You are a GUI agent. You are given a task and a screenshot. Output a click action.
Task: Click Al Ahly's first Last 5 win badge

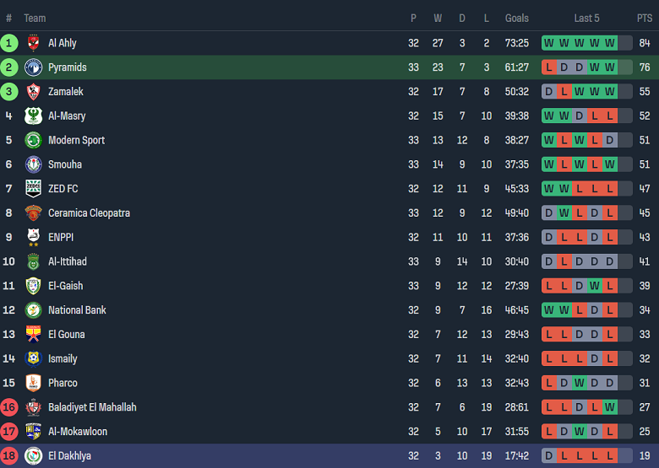click(549, 43)
